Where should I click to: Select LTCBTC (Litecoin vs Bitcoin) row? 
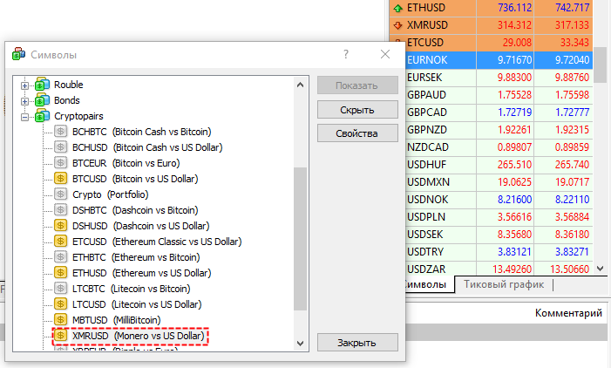(x=132, y=289)
